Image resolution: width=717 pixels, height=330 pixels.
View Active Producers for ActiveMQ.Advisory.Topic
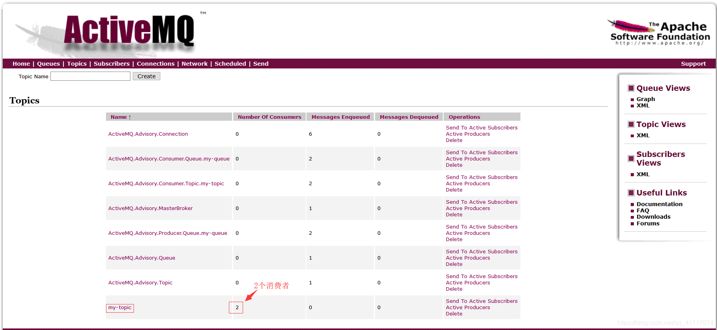click(x=468, y=283)
